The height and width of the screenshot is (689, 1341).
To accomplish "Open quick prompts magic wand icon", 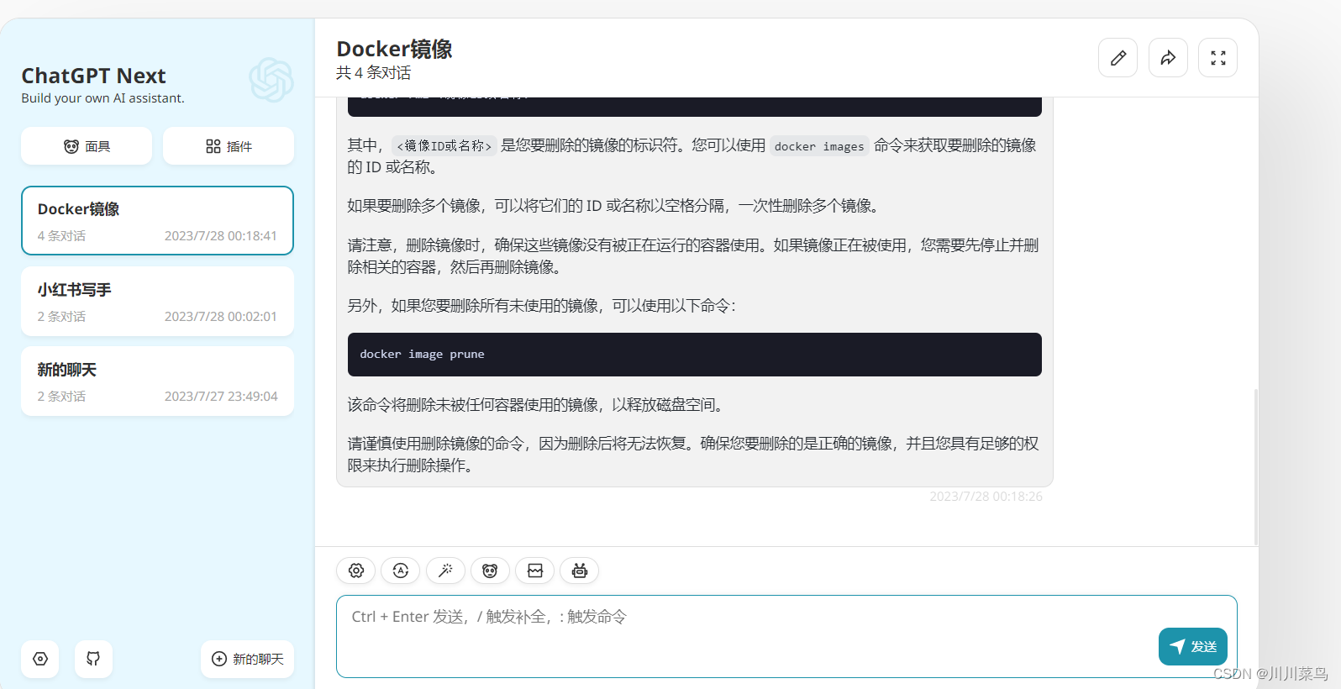I will [445, 571].
